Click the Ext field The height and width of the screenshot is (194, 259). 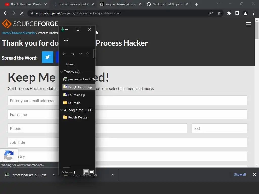[x=220, y=128]
